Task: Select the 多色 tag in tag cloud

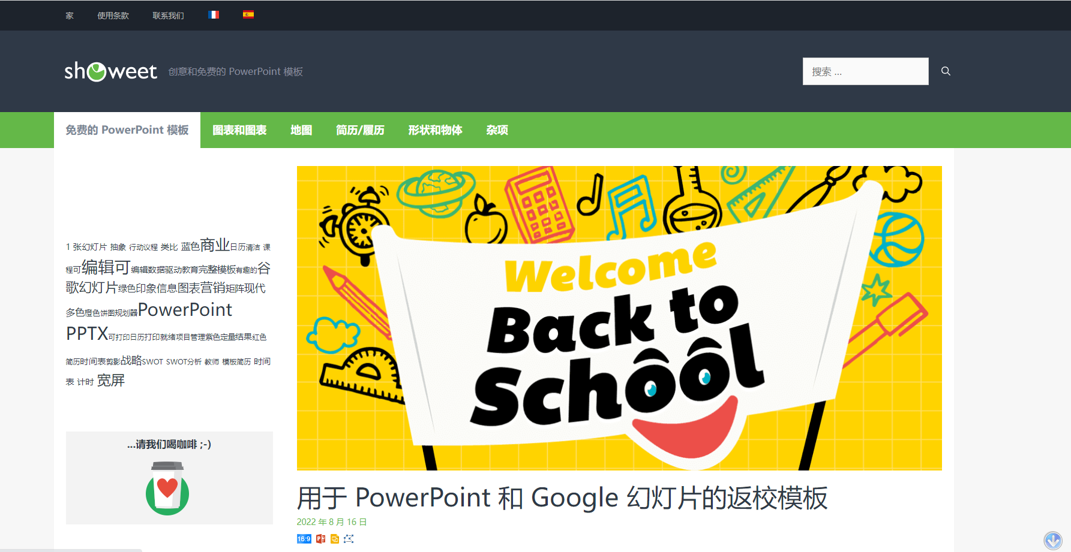Action: point(75,312)
